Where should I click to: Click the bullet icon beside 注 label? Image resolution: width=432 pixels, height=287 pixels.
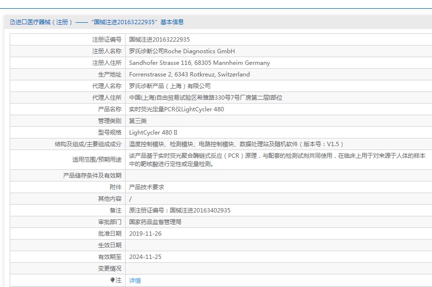[x=112, y=280]
